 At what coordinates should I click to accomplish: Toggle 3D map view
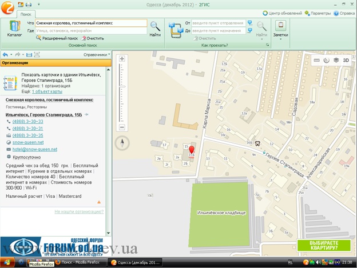click(x=346, y=59)
